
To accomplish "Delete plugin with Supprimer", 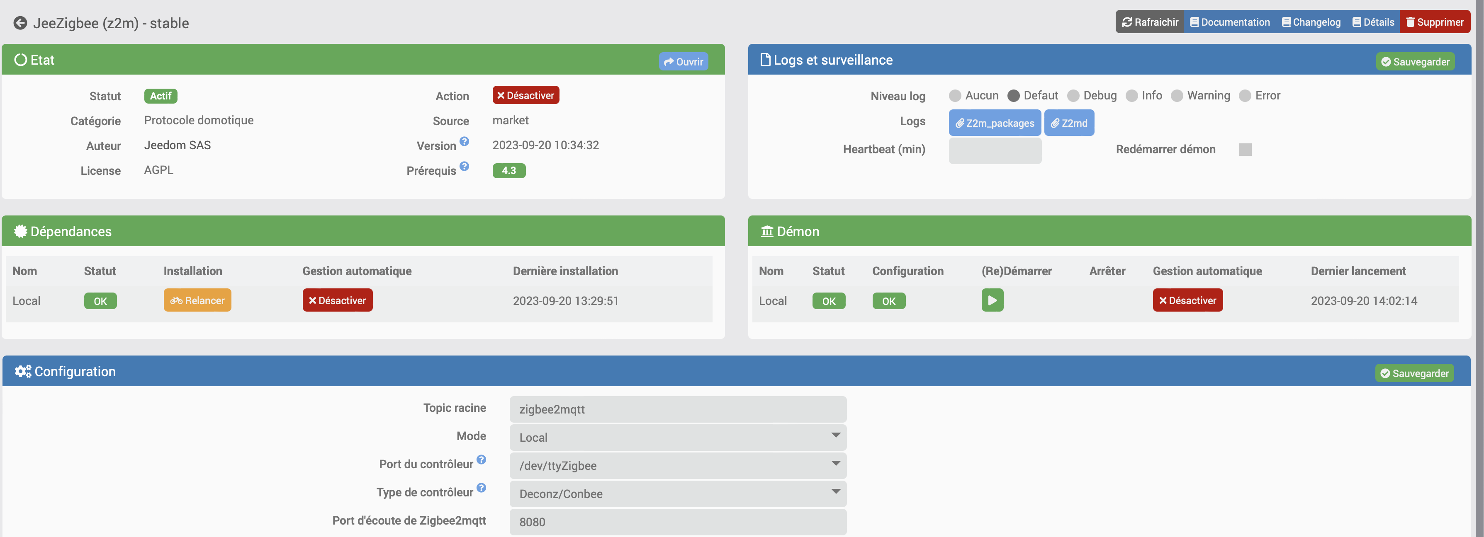I will tap(1435, 22).
